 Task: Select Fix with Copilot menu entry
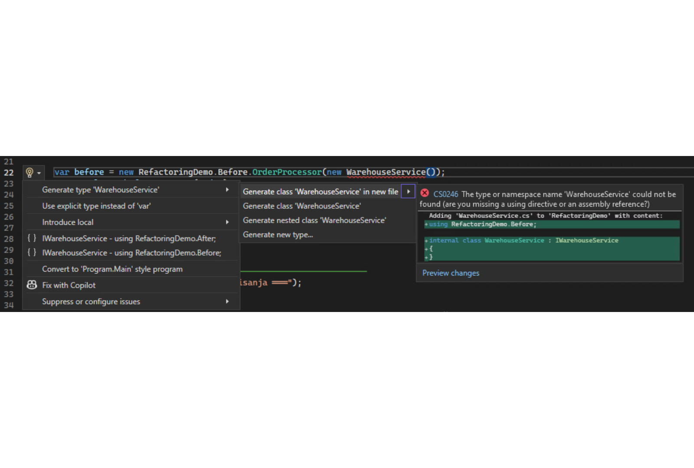69,285
